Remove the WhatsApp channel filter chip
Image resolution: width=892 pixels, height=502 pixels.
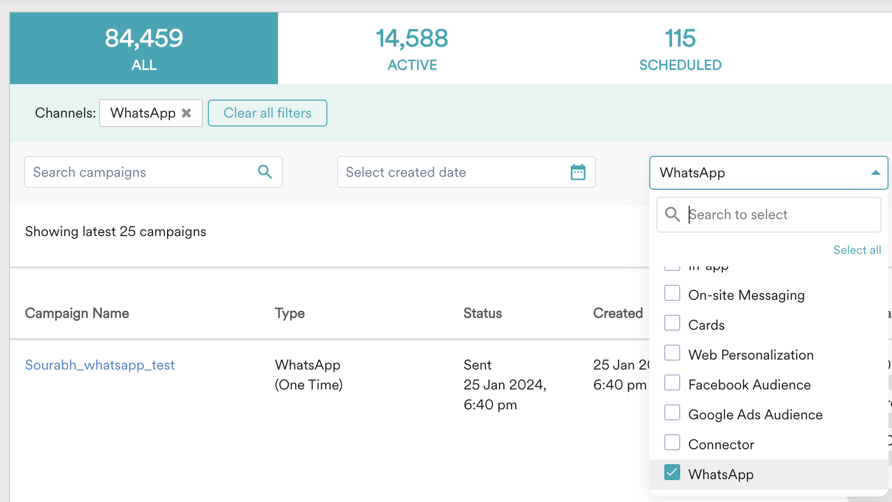[x=186, y=113]
